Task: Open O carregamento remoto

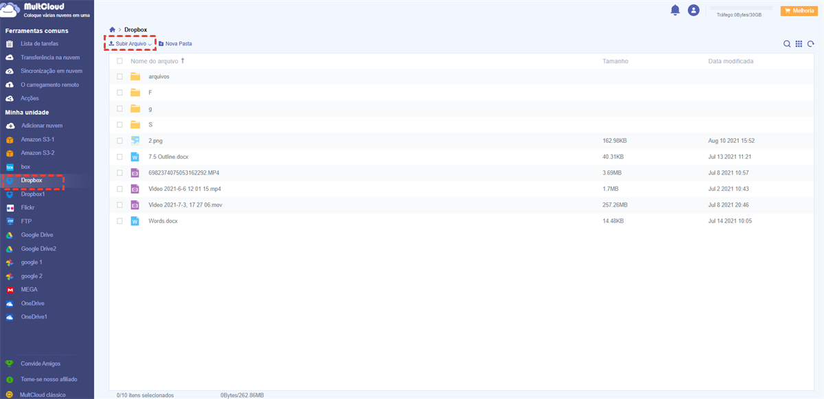Action: click(49, 84)
